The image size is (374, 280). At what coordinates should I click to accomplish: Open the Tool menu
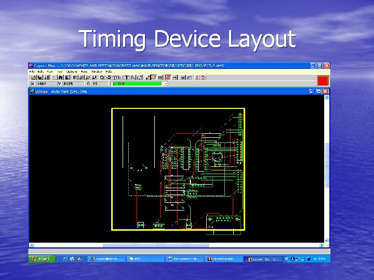(60, 72)
